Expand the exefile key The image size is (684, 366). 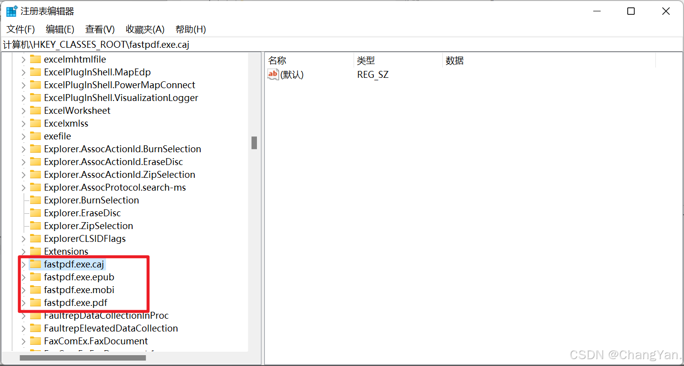point(23,136)
